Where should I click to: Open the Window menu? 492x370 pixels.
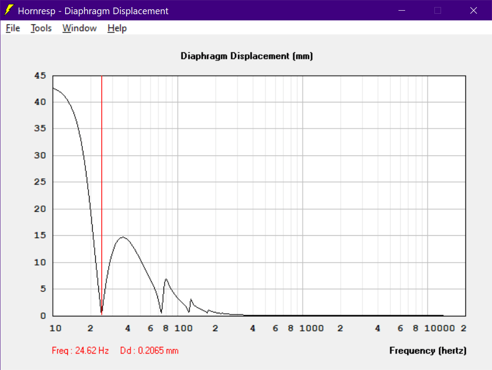click(x=79, y=28)
